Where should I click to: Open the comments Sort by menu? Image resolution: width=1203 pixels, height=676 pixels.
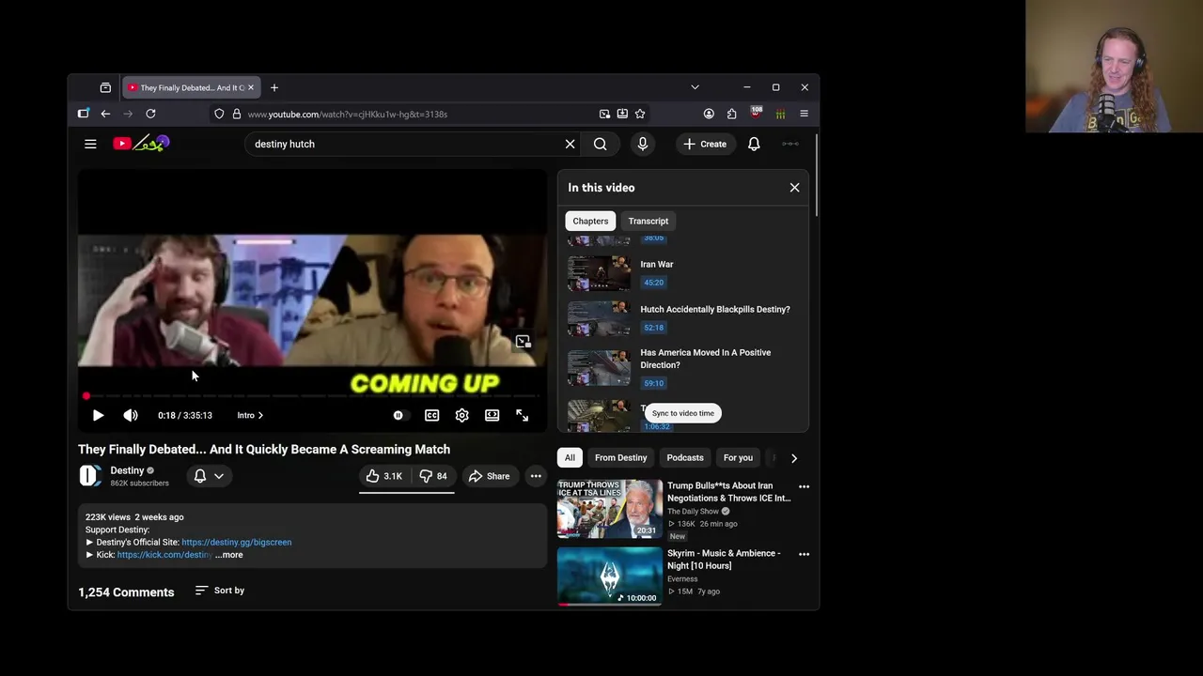coord(220,591)
